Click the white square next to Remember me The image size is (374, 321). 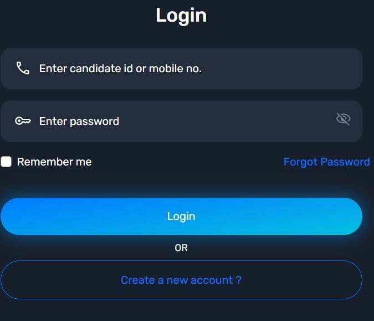tap(6, 162)
